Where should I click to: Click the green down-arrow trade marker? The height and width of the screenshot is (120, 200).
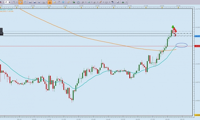point(173,27)
